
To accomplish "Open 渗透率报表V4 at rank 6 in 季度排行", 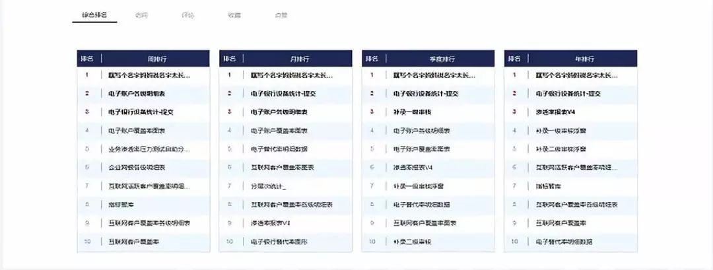I will coord(413,167).
